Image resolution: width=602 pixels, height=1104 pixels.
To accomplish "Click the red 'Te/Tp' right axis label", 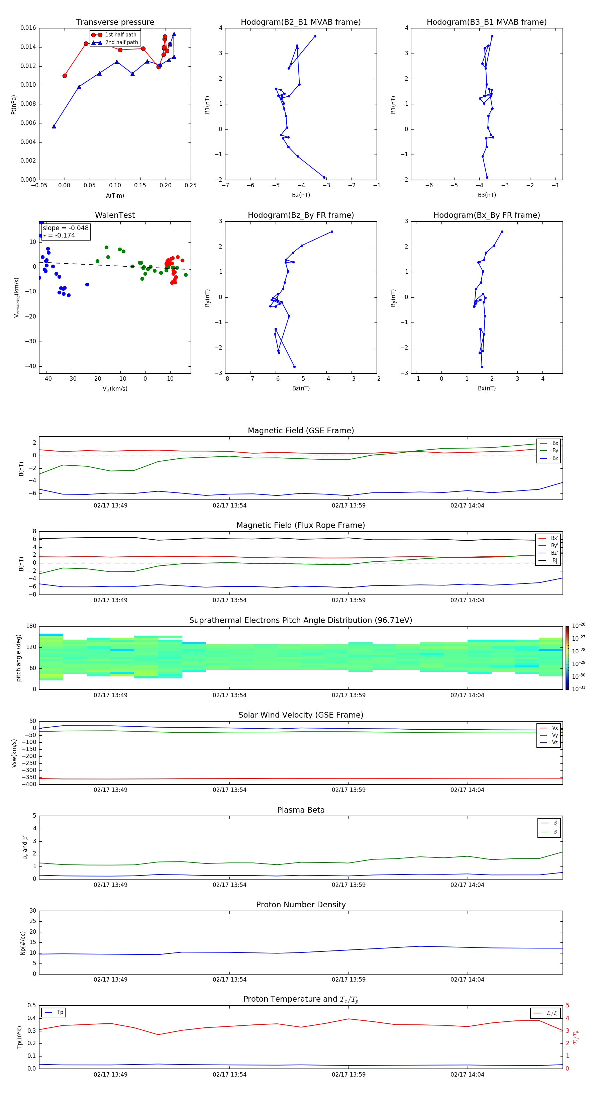I will [576, 1037].
